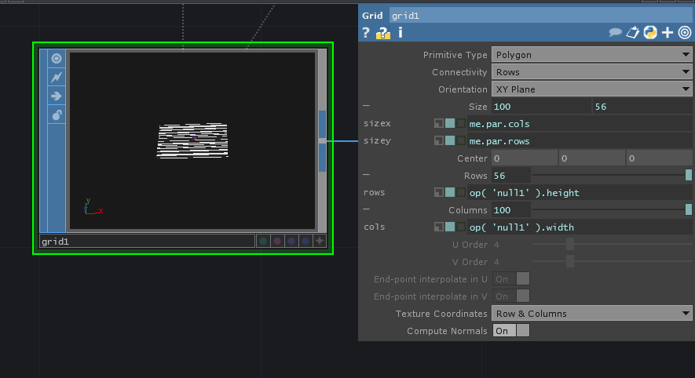This screenshot has height=378, width=695.
Task: Toggle the viewer active icon on grid1 node
Action: pos(57,59)
